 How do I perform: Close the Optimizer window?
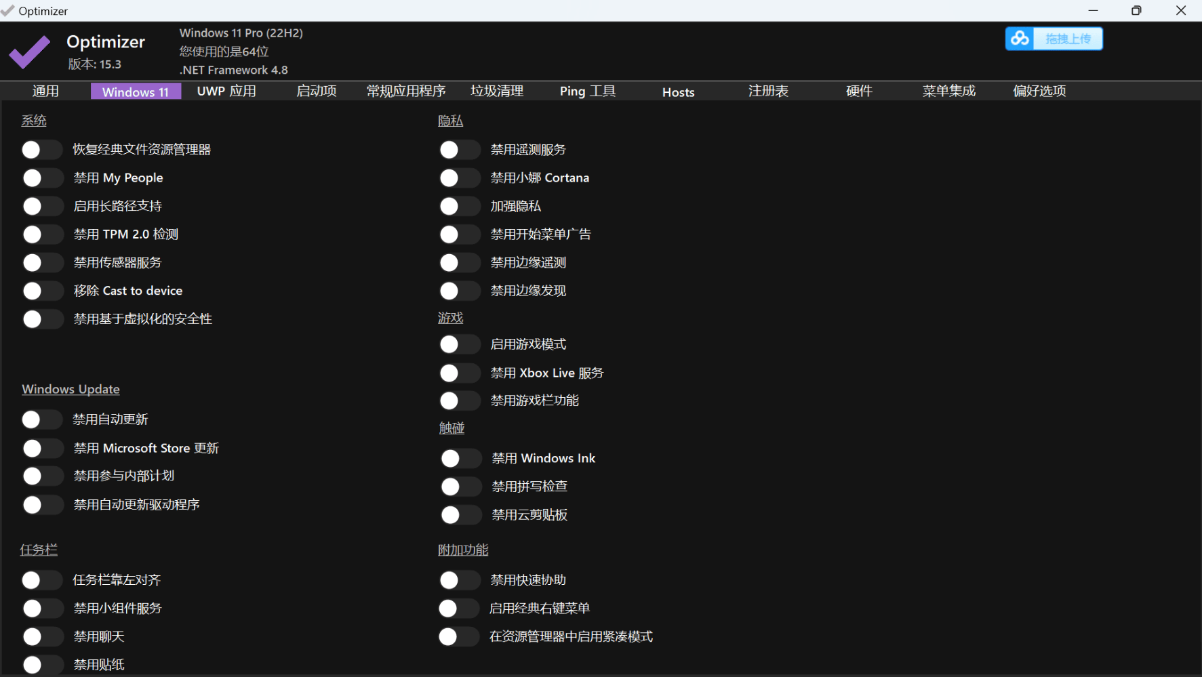(x=1181, y=11)
